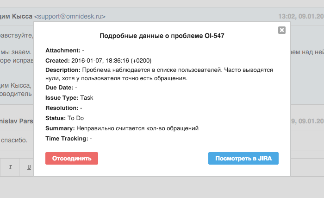Image resolution: width=324 pixels, height=198 pixels.
Task: Click the dialog title with OI-547
Action: tap(162, 36)
